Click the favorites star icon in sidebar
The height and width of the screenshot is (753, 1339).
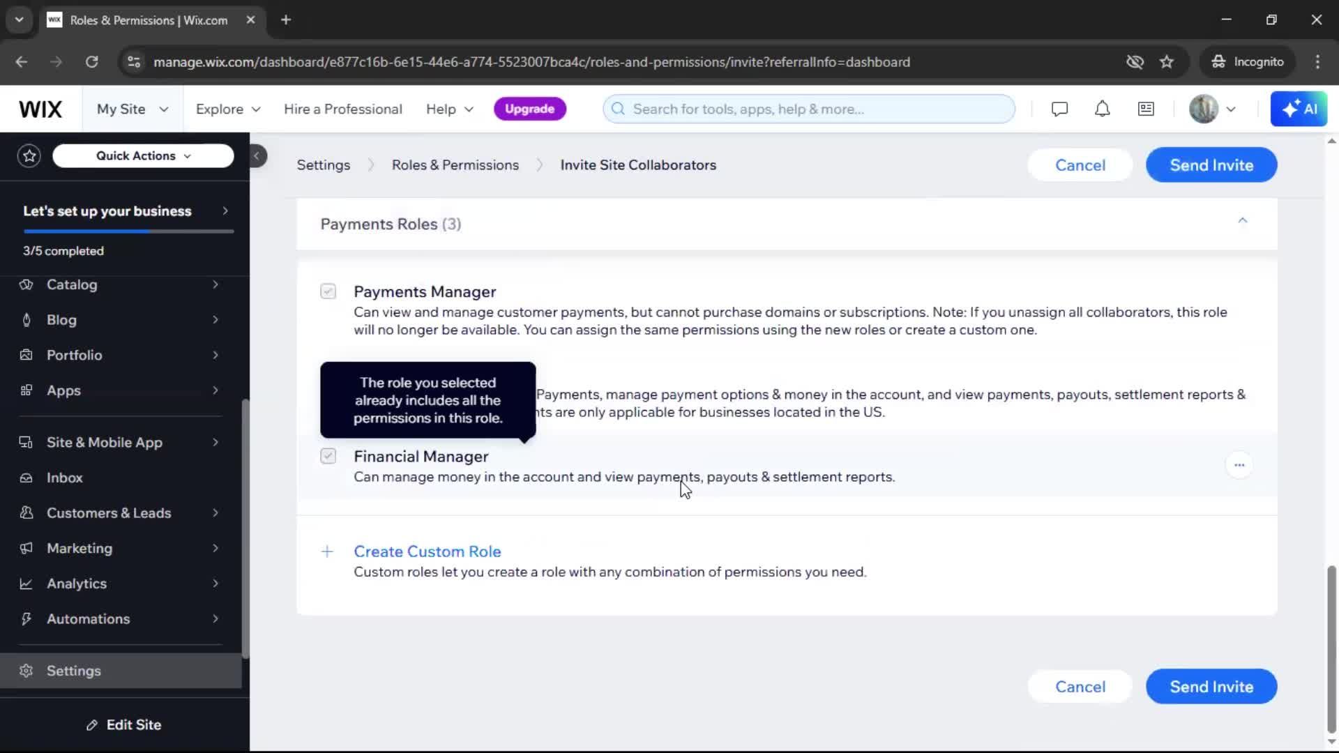tap(29, 155)
